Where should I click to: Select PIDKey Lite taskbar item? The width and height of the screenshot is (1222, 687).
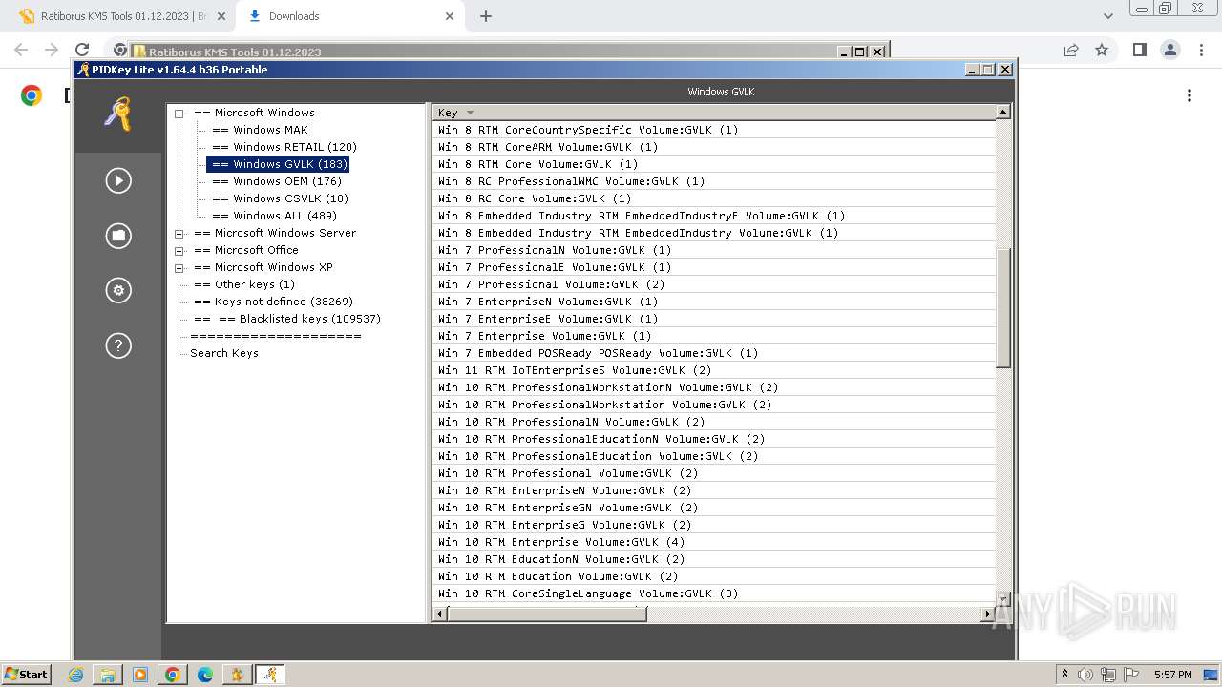[x=270, y=675]
